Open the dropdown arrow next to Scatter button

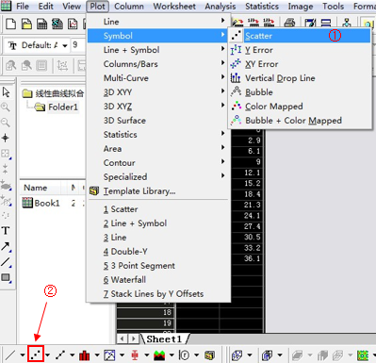click(x=47, y=355)
